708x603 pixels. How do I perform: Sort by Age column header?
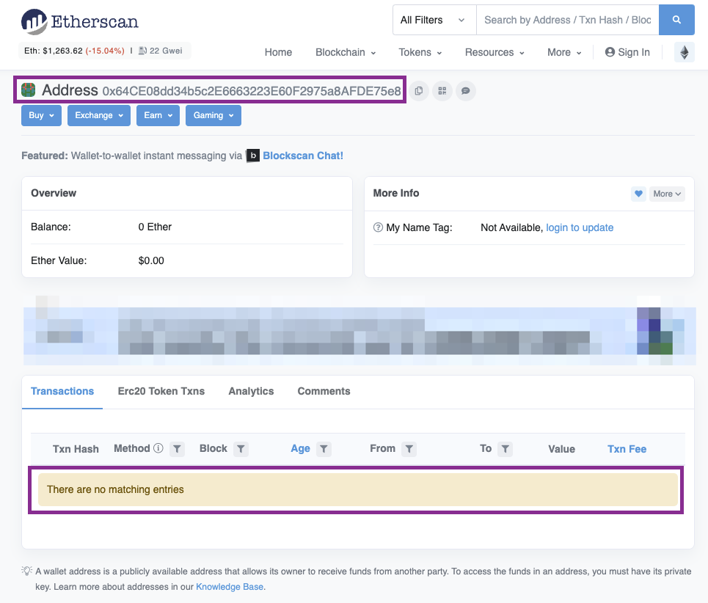[300, 449]
